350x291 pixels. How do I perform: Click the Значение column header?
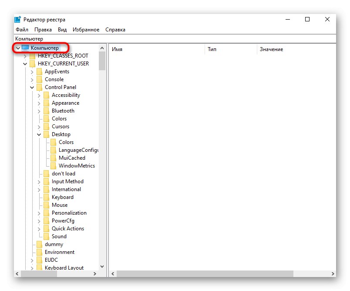tap(296, 49)
